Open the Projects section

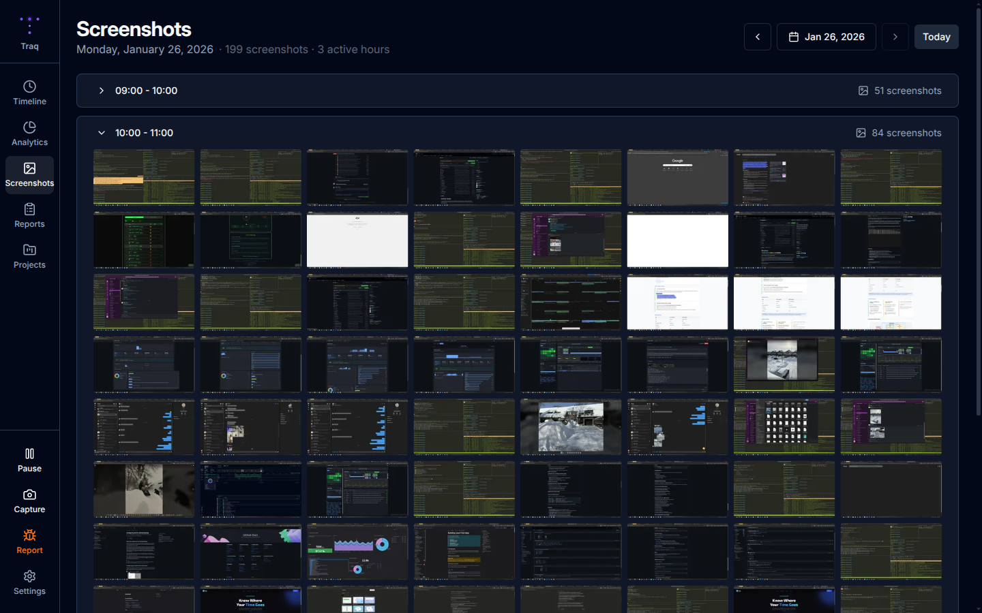(x=29, y=257)
